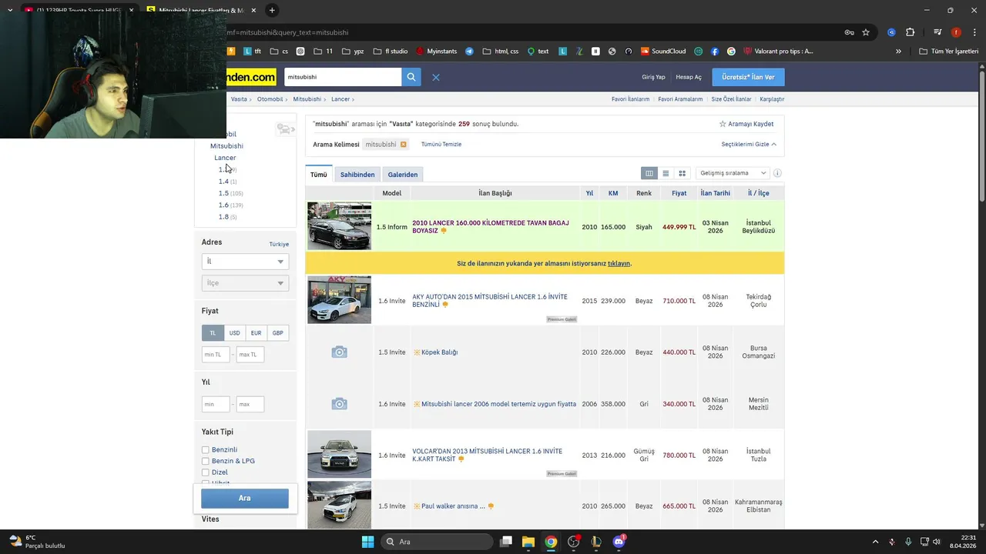Sort by the KM column header
The image size is (986, 554).
pos(613,193)
